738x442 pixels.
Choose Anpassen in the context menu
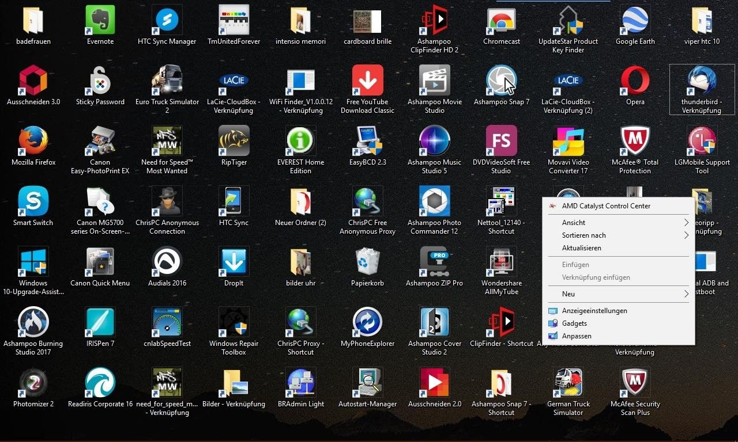(618, 336)
